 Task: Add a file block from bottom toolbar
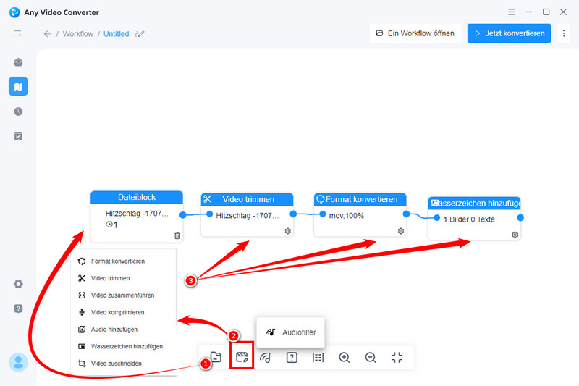[x=216, y=357]
